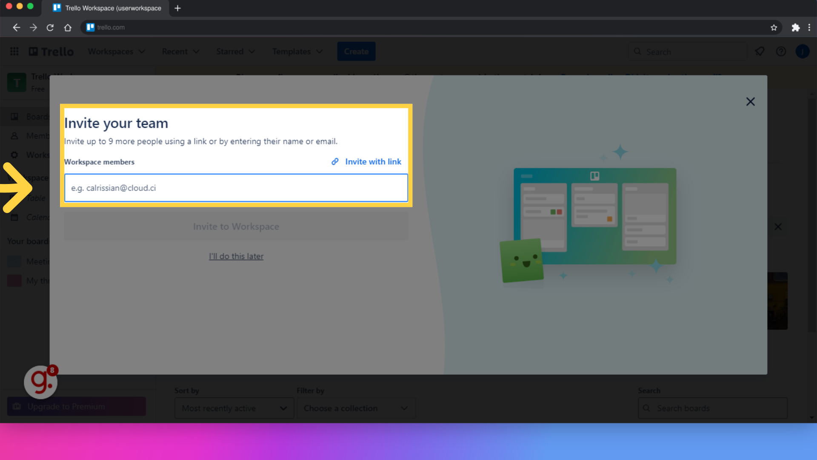Open Calendar view in the sidebar
Viewport: 817px width, 460px height.
click(29, 217)
